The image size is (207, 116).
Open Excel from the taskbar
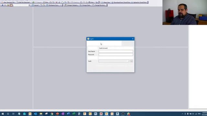[x=74, y=114]
